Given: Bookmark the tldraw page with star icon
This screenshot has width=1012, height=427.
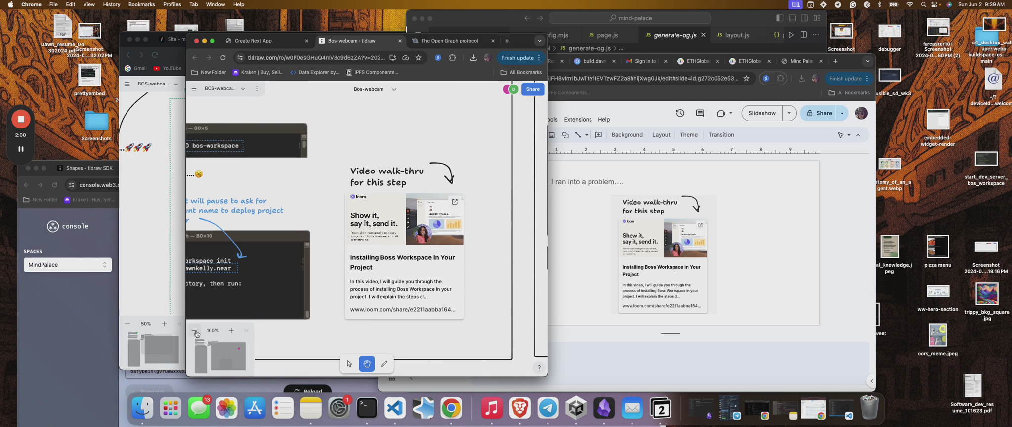Looking at the screenshot, I should click(419, 58).
